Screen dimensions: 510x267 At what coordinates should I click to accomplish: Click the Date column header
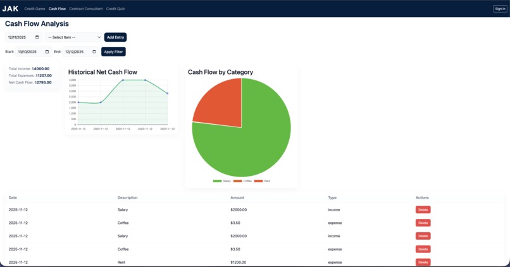tap(13, 198)
